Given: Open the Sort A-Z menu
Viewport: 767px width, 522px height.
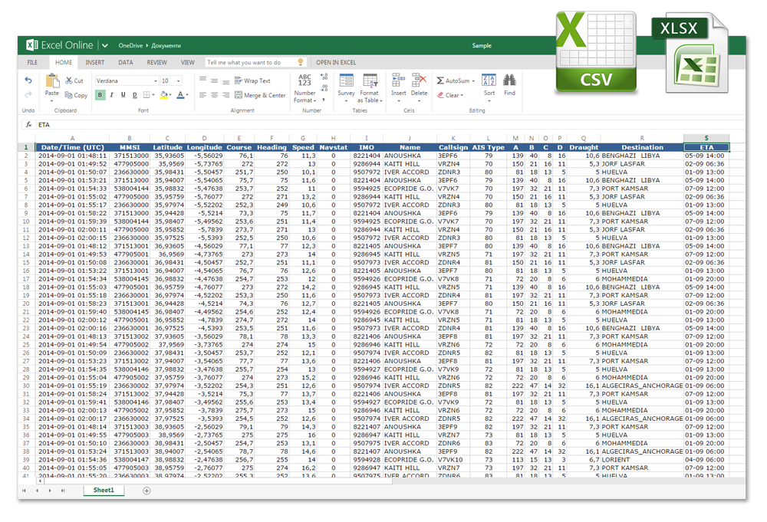Looking at the screenshot, I should pyautogui.click(x=489, y=88).
